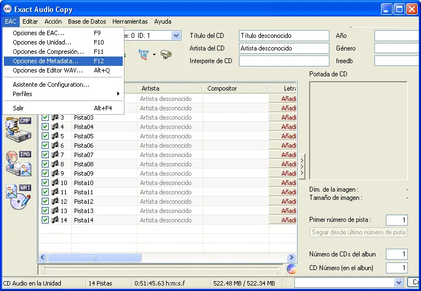421x291 pixels.
Task: Toggle the checkbox for Pista13
Action: [x=45, y=211]
